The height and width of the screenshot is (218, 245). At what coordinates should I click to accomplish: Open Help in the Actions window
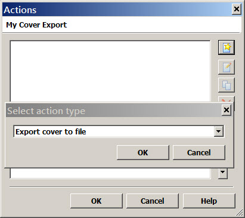[x=209, y=201]
